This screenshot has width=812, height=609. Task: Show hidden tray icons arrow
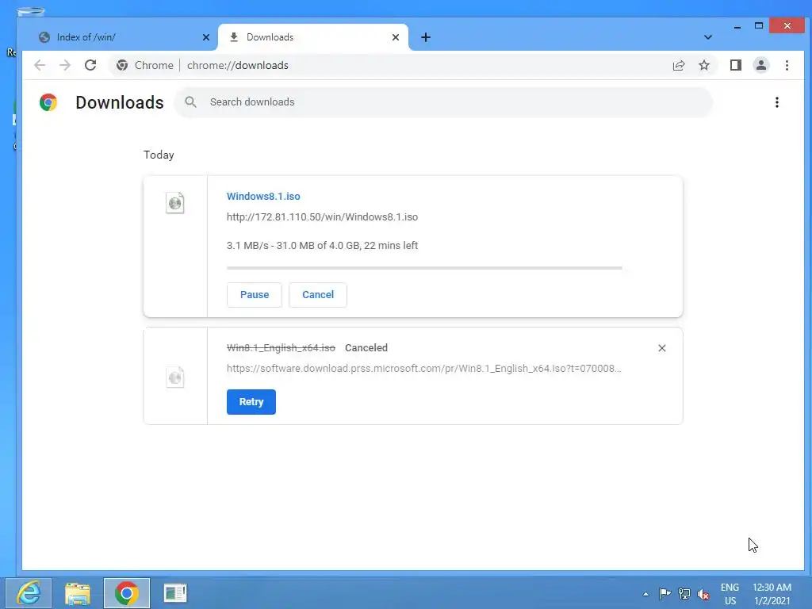[x=645, y=594]
